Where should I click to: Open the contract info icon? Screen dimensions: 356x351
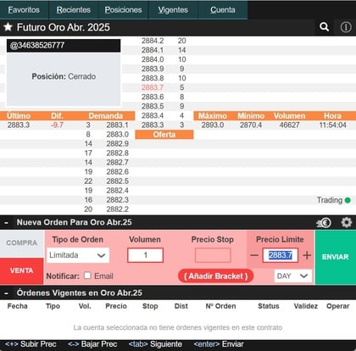pyautogui.click(x=346, y=27)
